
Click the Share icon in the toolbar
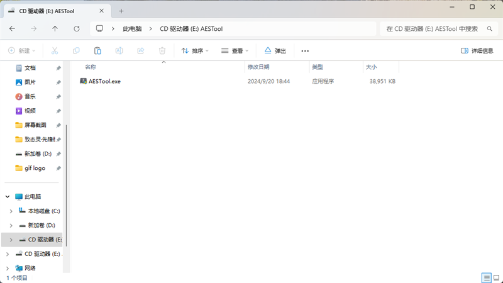click(140, 51)
